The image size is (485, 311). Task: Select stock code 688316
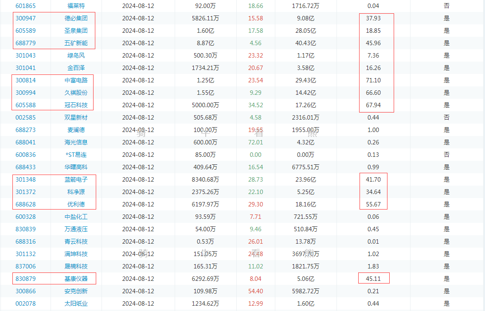point(26,241)
